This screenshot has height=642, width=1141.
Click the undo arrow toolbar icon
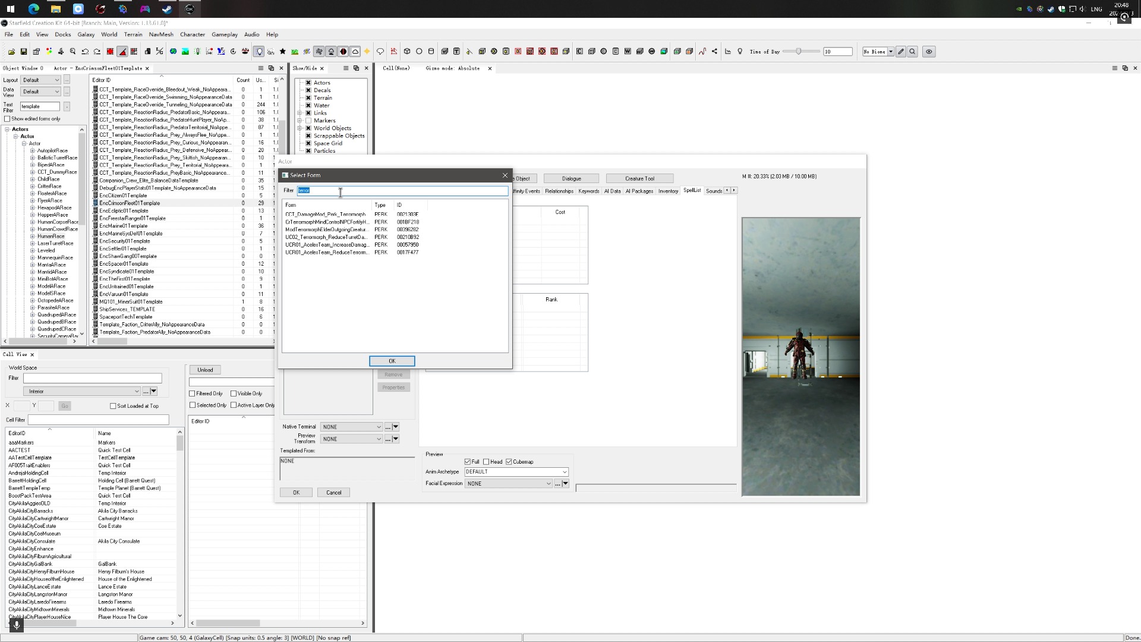coord(85,52)
